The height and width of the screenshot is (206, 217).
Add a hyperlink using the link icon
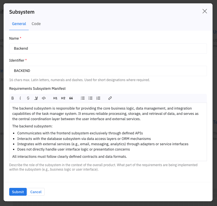tap(110, 98)
